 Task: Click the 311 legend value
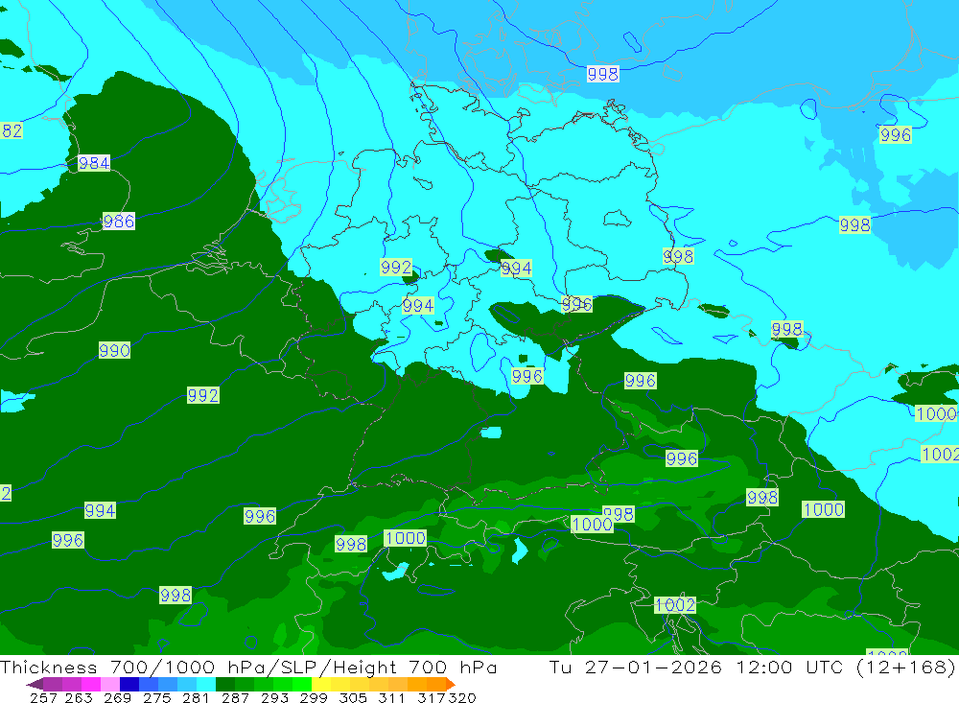click(x=391, y=697)
